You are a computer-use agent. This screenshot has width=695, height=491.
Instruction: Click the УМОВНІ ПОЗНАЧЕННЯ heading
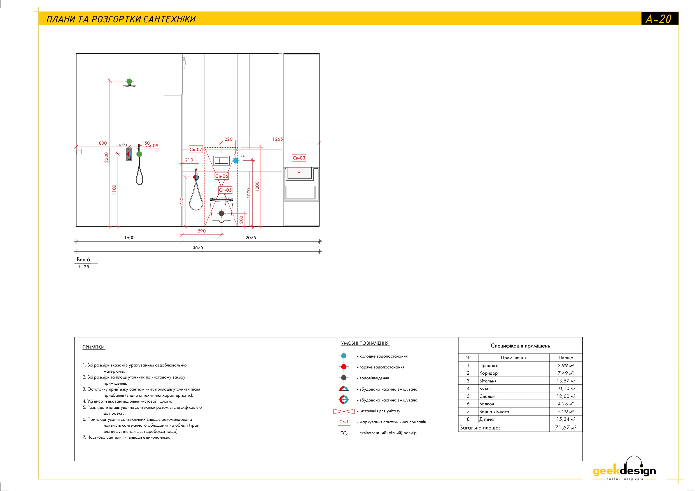click(x=365, y=343)
